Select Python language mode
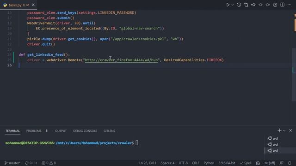This screenshot has width=296, height=166. 209,163
